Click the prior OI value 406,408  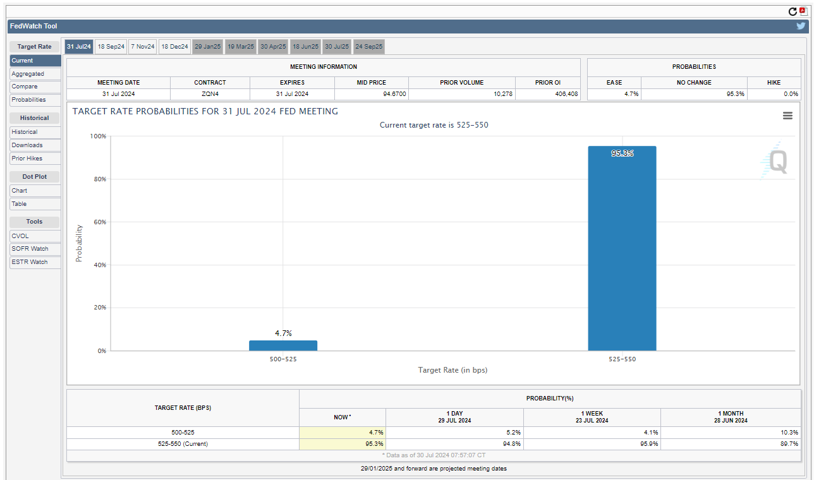click(565, 94)
